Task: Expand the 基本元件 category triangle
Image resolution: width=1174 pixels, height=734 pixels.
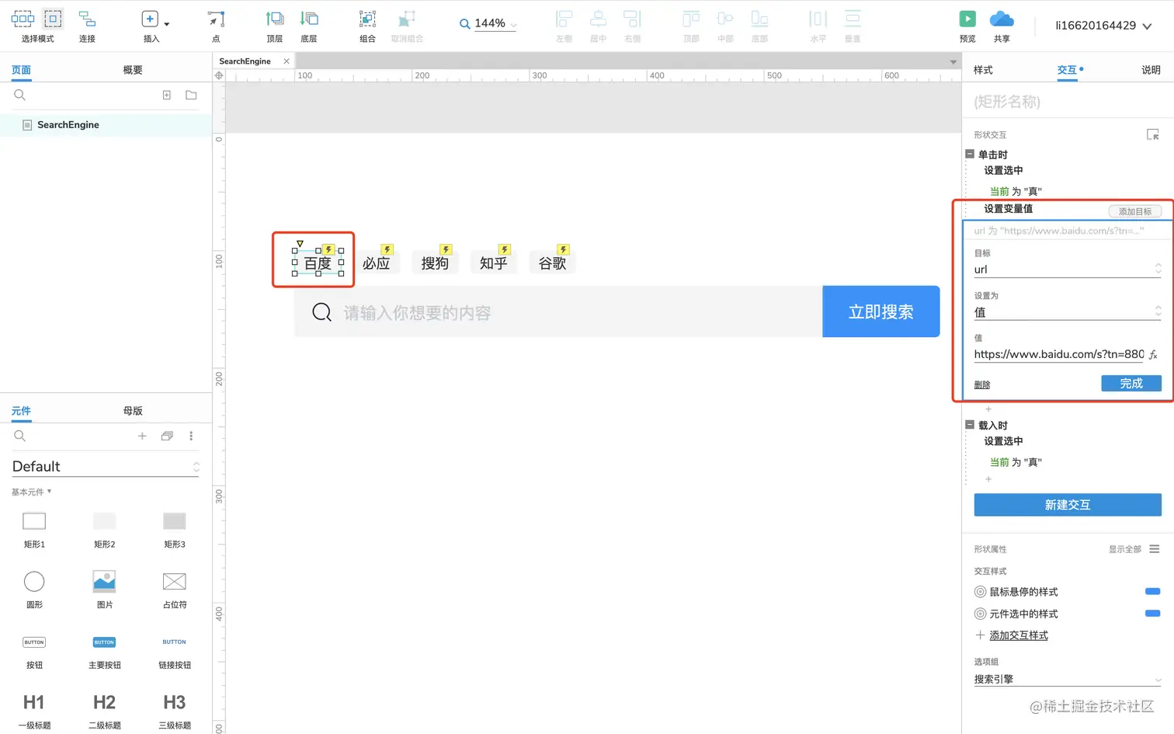Action: (x=49, y=492)
